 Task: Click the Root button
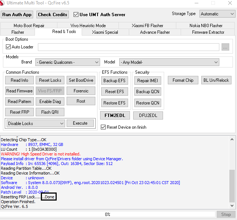pyautogui.click(x=81, y=101)
